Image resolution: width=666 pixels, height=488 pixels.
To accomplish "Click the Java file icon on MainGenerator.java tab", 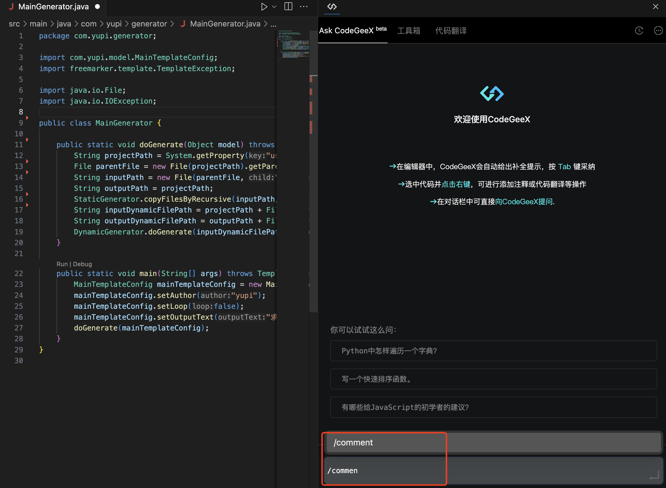I will 11,7.
